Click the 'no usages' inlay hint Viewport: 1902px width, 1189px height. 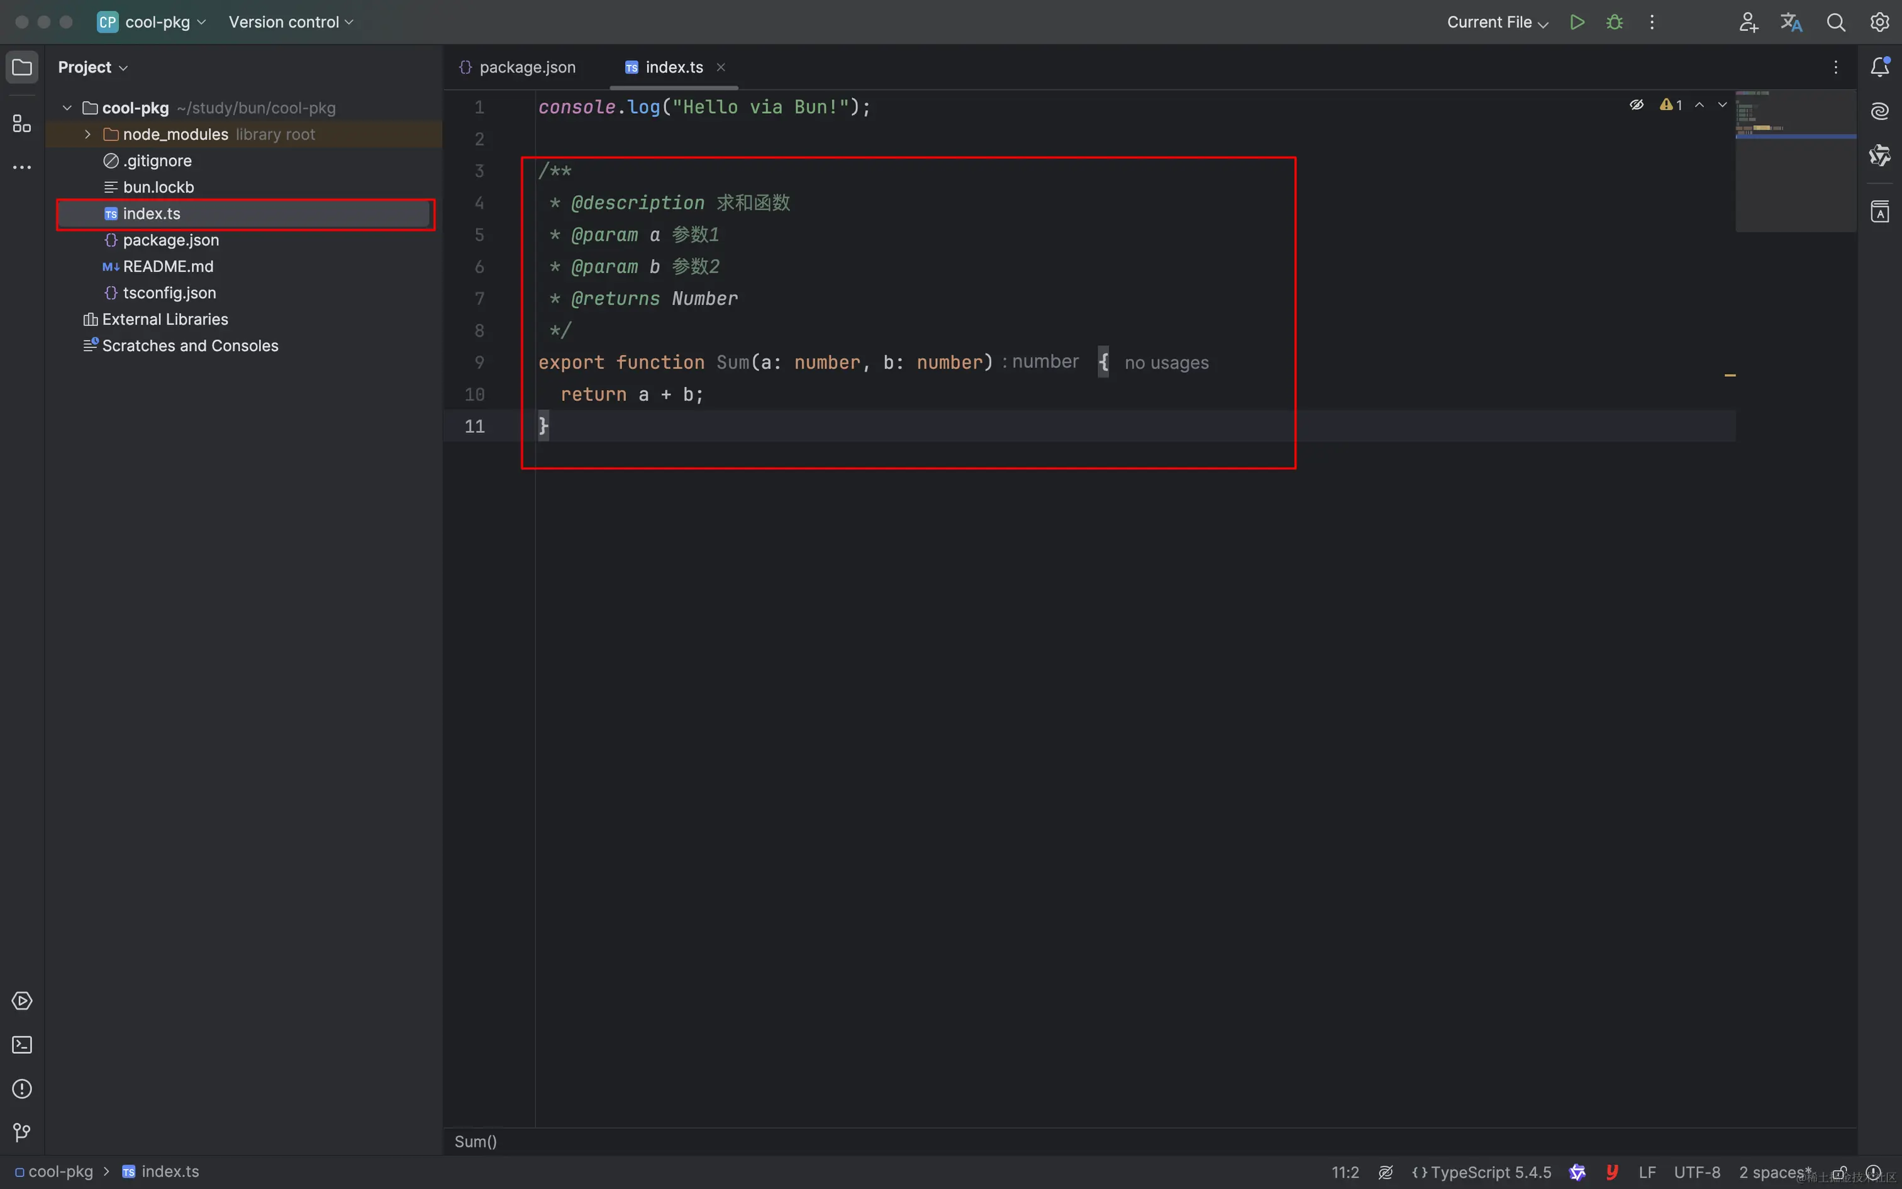1166,362
